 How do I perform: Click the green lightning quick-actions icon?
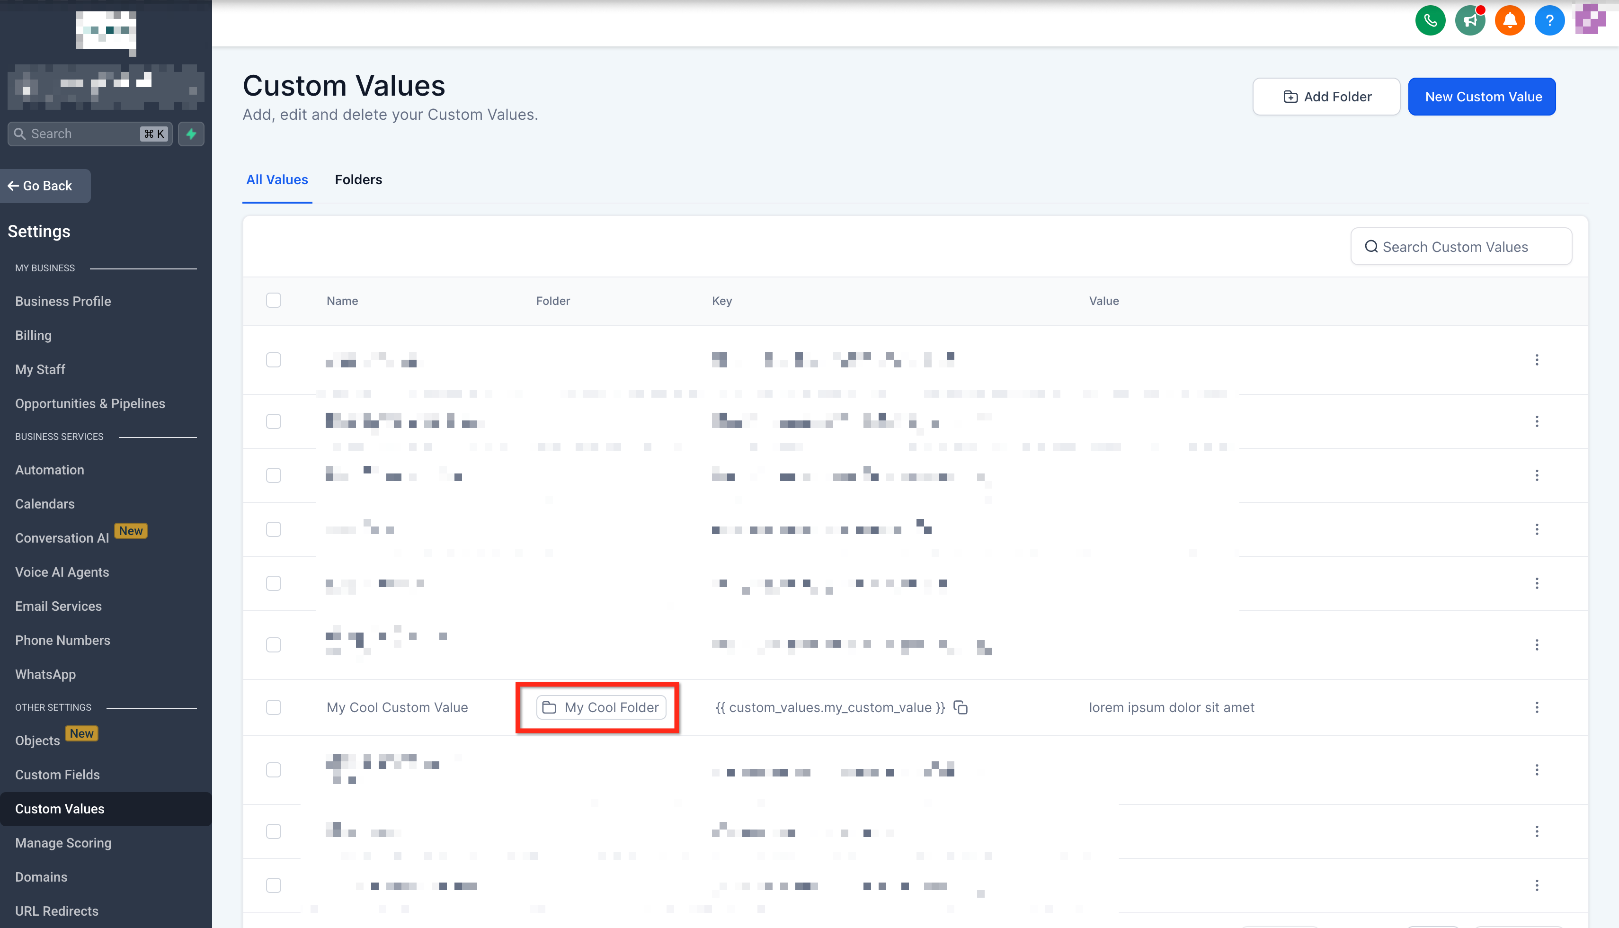[190, 134]
